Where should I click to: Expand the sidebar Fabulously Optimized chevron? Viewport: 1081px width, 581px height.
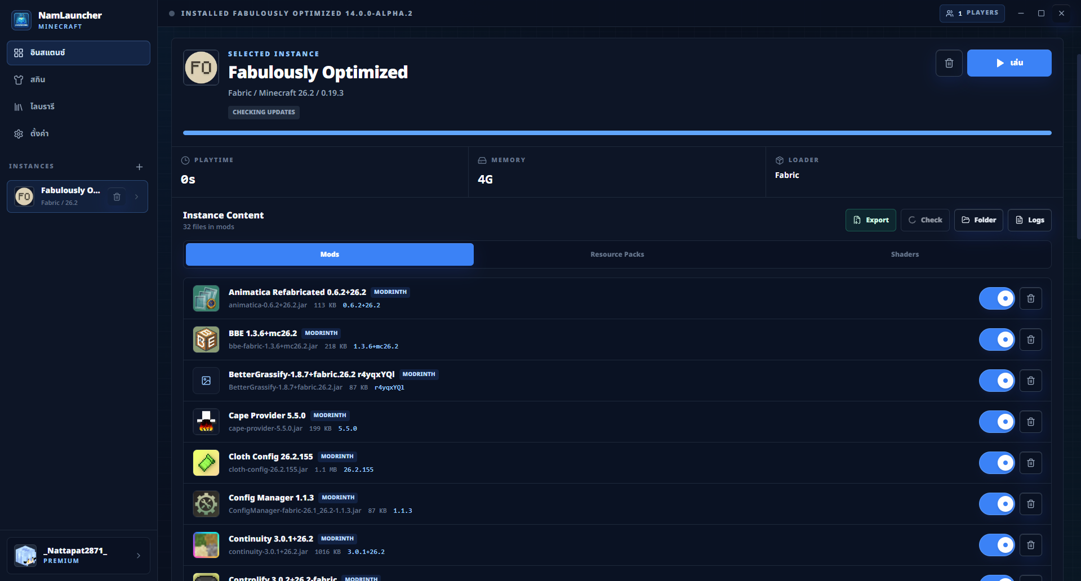136,196
